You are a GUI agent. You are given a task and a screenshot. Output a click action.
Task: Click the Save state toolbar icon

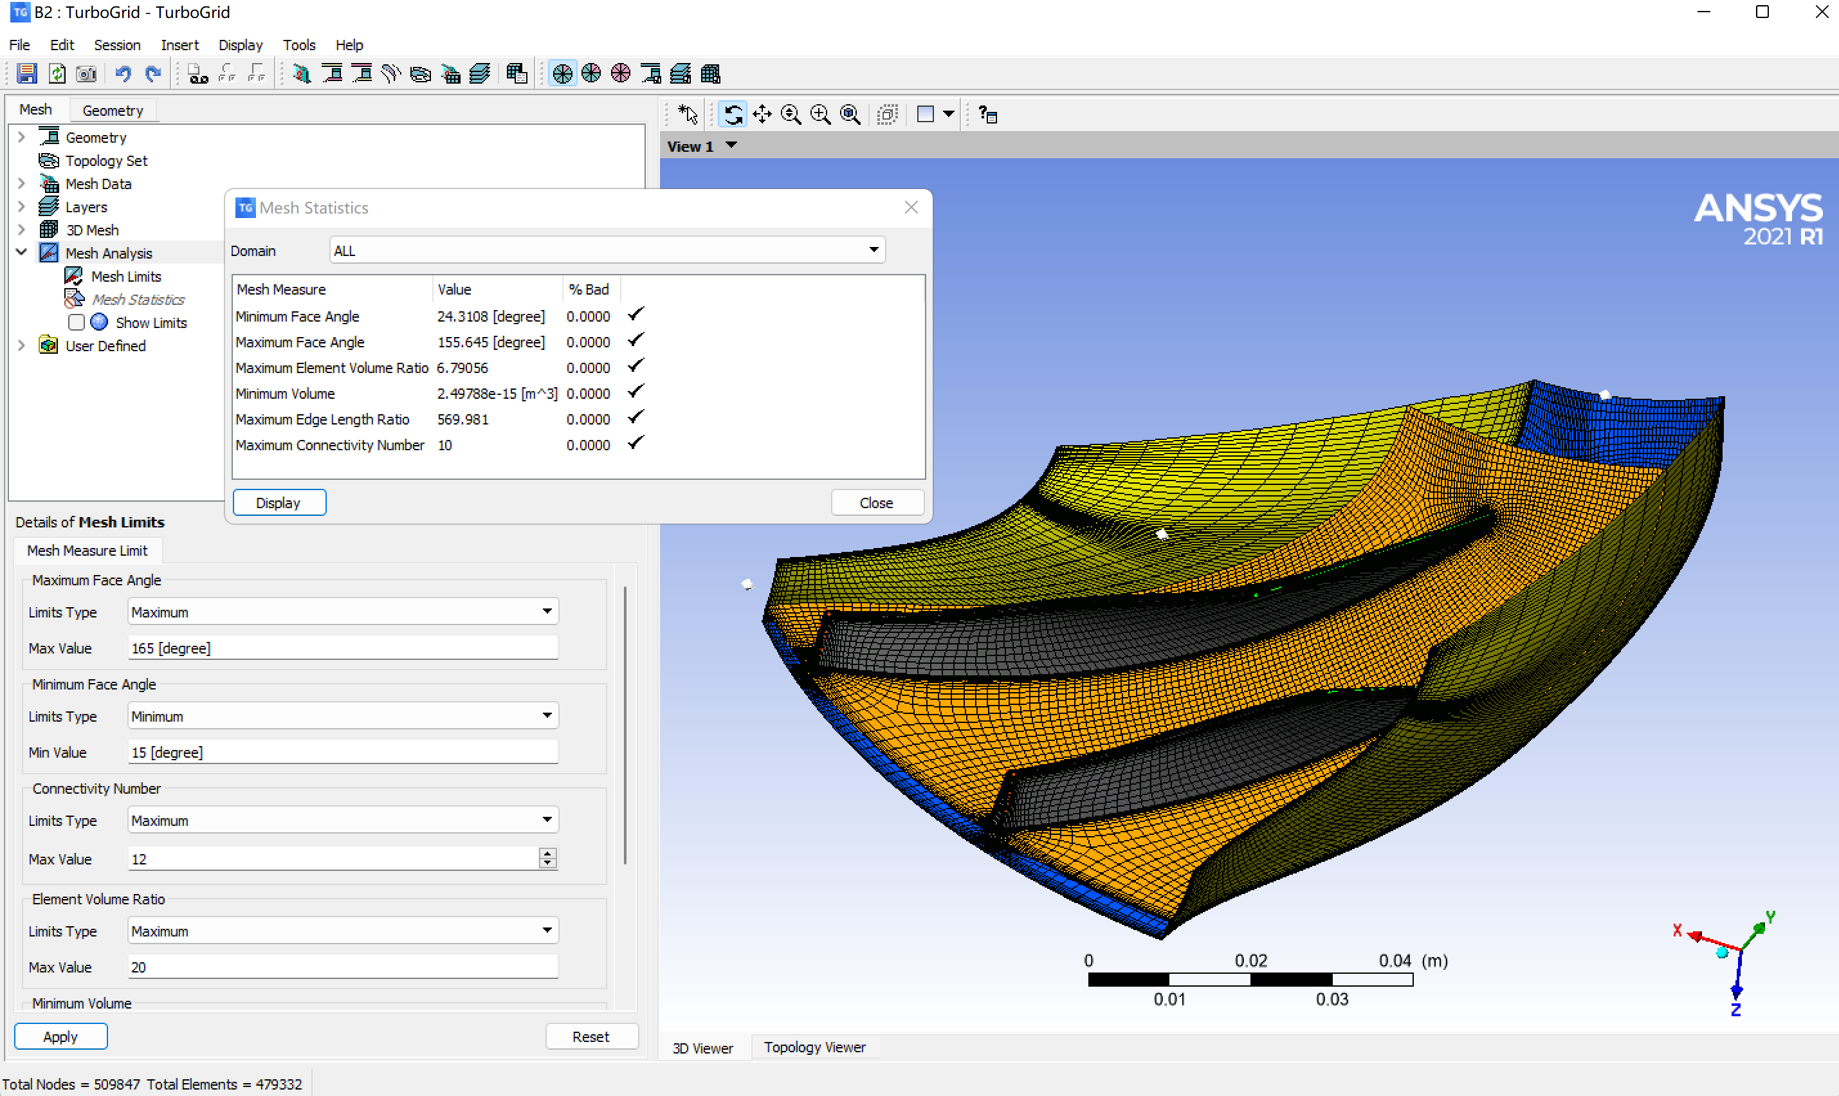click(x=26, y=73)
